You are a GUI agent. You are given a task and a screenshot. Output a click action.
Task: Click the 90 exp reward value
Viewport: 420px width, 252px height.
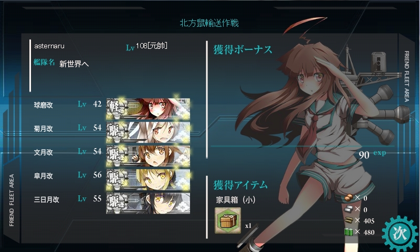[372, 154]
